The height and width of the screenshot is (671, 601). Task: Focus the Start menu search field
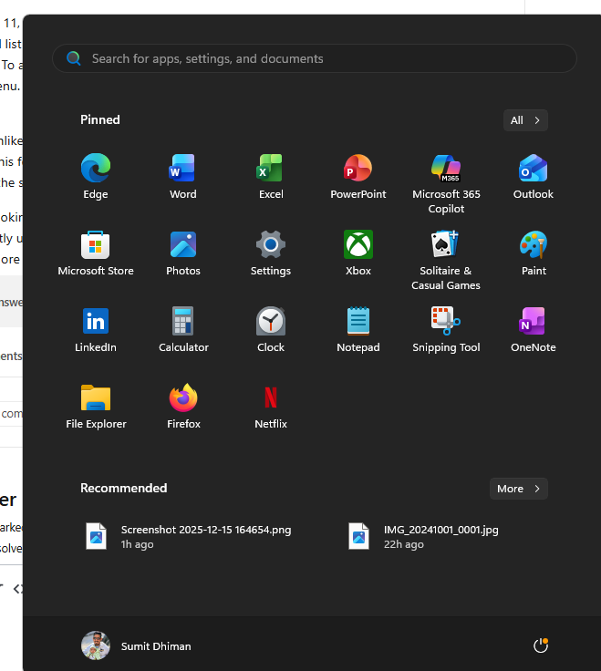(x=315, y=58)
